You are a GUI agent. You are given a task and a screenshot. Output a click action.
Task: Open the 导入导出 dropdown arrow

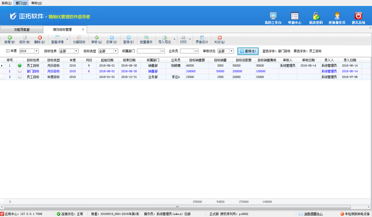tap(174, 39)
